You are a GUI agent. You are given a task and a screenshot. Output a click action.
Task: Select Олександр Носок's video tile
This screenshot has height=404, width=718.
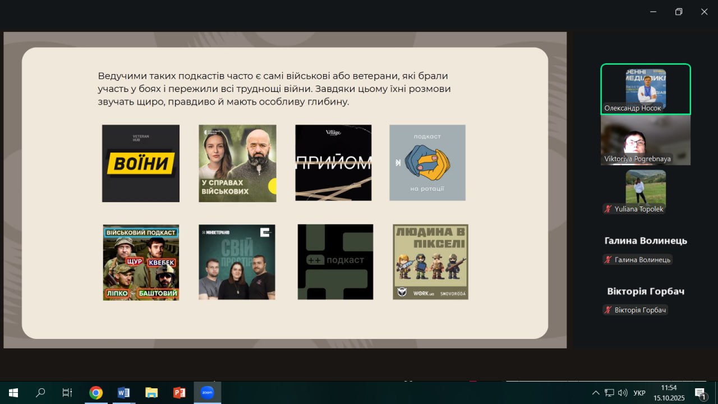click(646, 89)
